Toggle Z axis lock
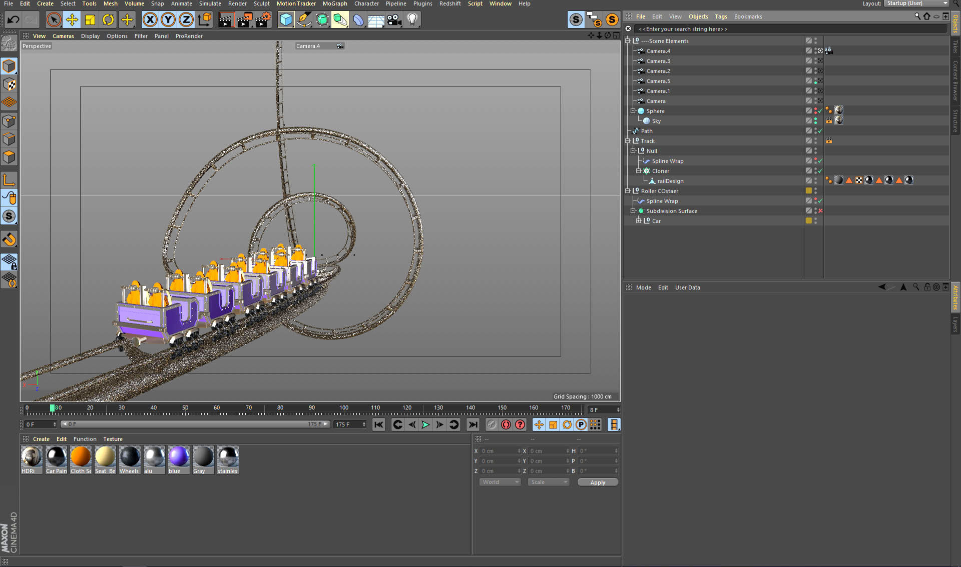This screenshot has width=961, height=567. pos(186,20)
